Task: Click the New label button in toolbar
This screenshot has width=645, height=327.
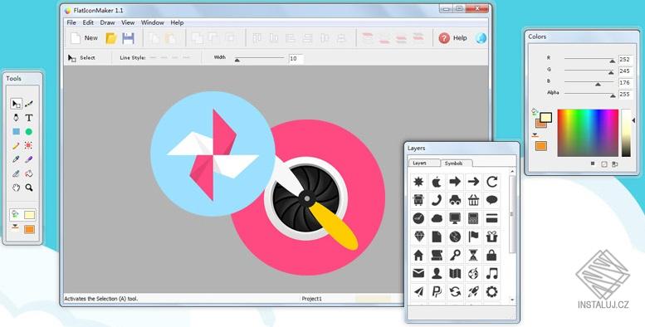Action: coord(91,38)
